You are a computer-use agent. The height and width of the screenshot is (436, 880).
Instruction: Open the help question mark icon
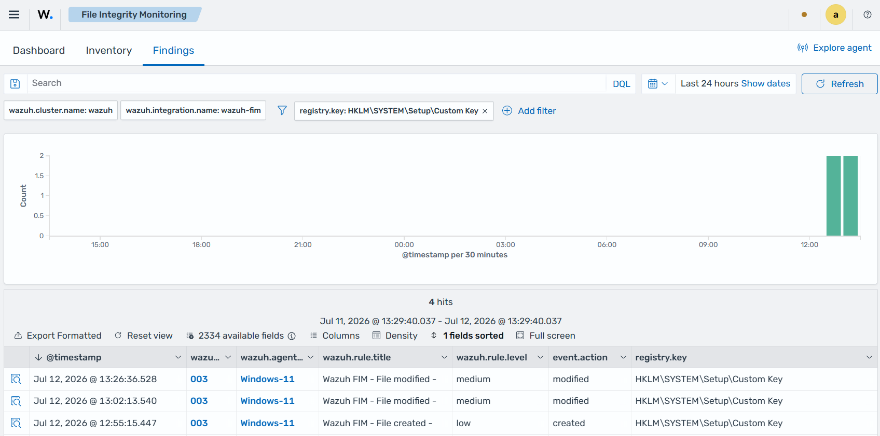(867, 14)
